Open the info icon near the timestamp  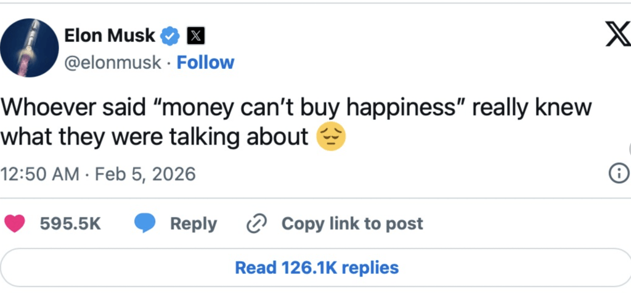tap(617, 174)
